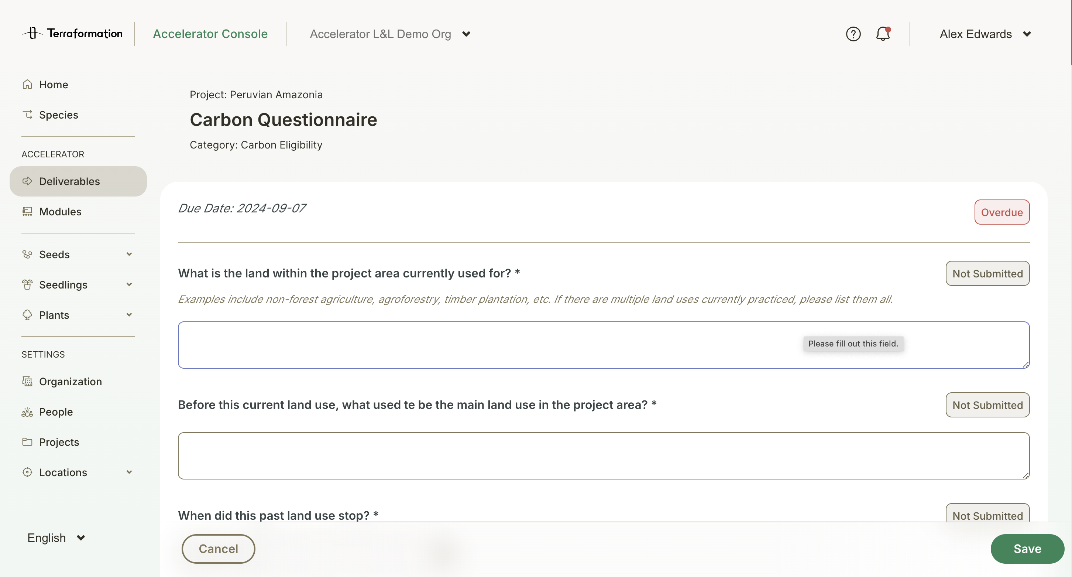This screenshot has width=1072, height=577.
Task: Click the Seedlings sprout icon
Action: click(x=27, y=285)
